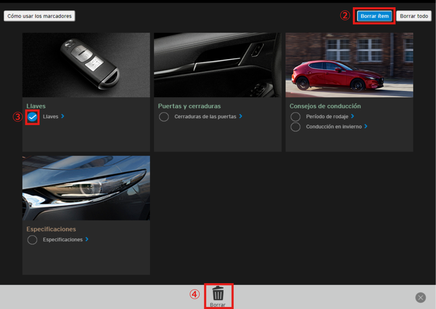Open Cómo usar los marcadores help
Screen dimensions: 436x309
click(40, 16)
